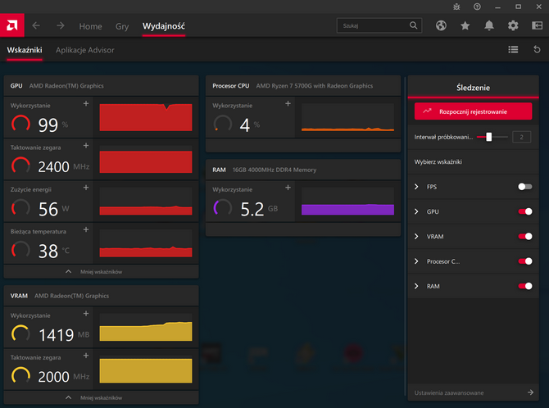549x408 pixels.
Task: Disable Procesor C... tracking toggle
Action: pos(525,261)
